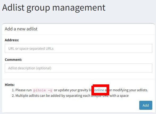The height and width of the screenshot is (114, 156).
Task: Click the 'Adlist group management' page heading
Action: (54, 8)
